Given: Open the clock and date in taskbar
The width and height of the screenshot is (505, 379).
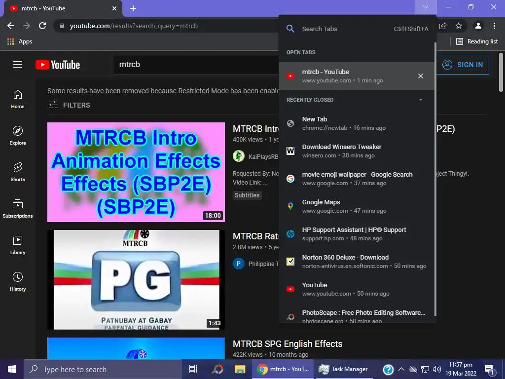Looking at the screenshot, I should point(461,369).
